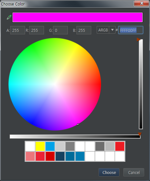Click the horizontal opacity slider bar

click(x=75, y=136)
